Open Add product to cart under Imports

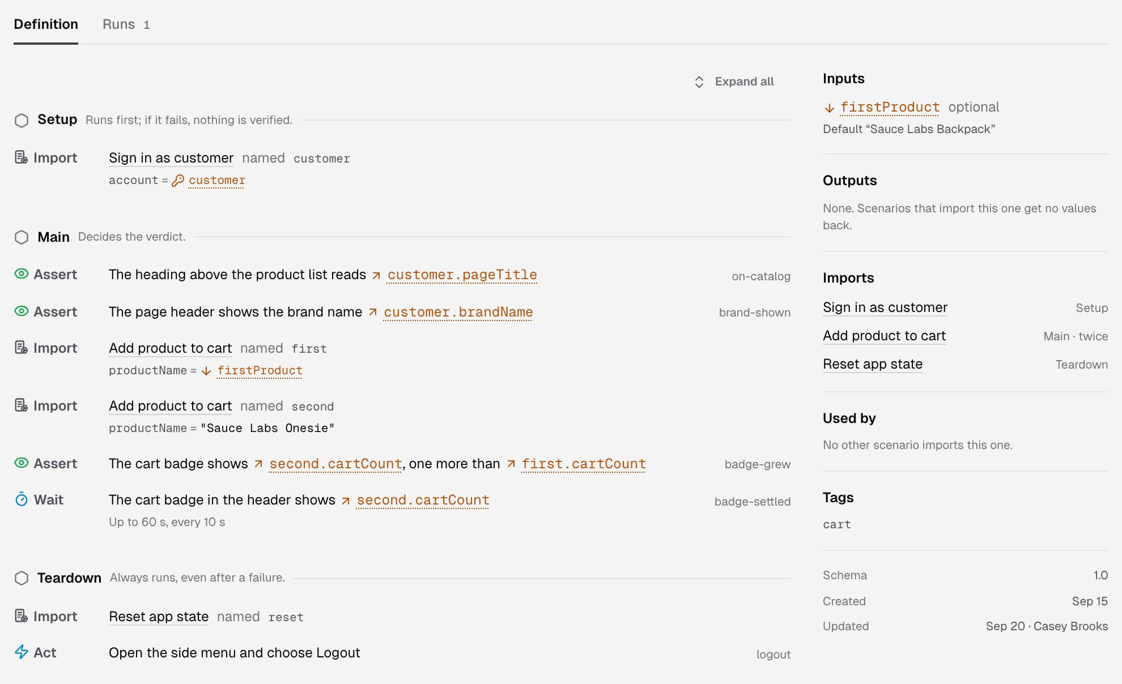point(884,336)
